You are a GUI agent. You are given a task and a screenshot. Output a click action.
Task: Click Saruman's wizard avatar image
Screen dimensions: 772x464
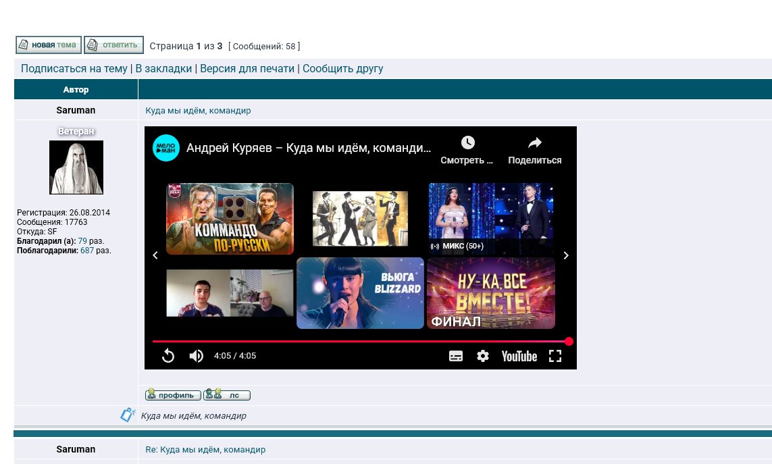(x=76, y=167)
